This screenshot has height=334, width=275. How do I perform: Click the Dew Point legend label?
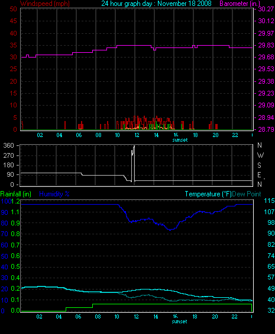tap(247, 194)
